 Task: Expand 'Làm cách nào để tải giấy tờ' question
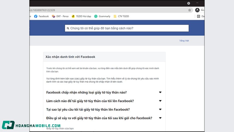[104, 101]
